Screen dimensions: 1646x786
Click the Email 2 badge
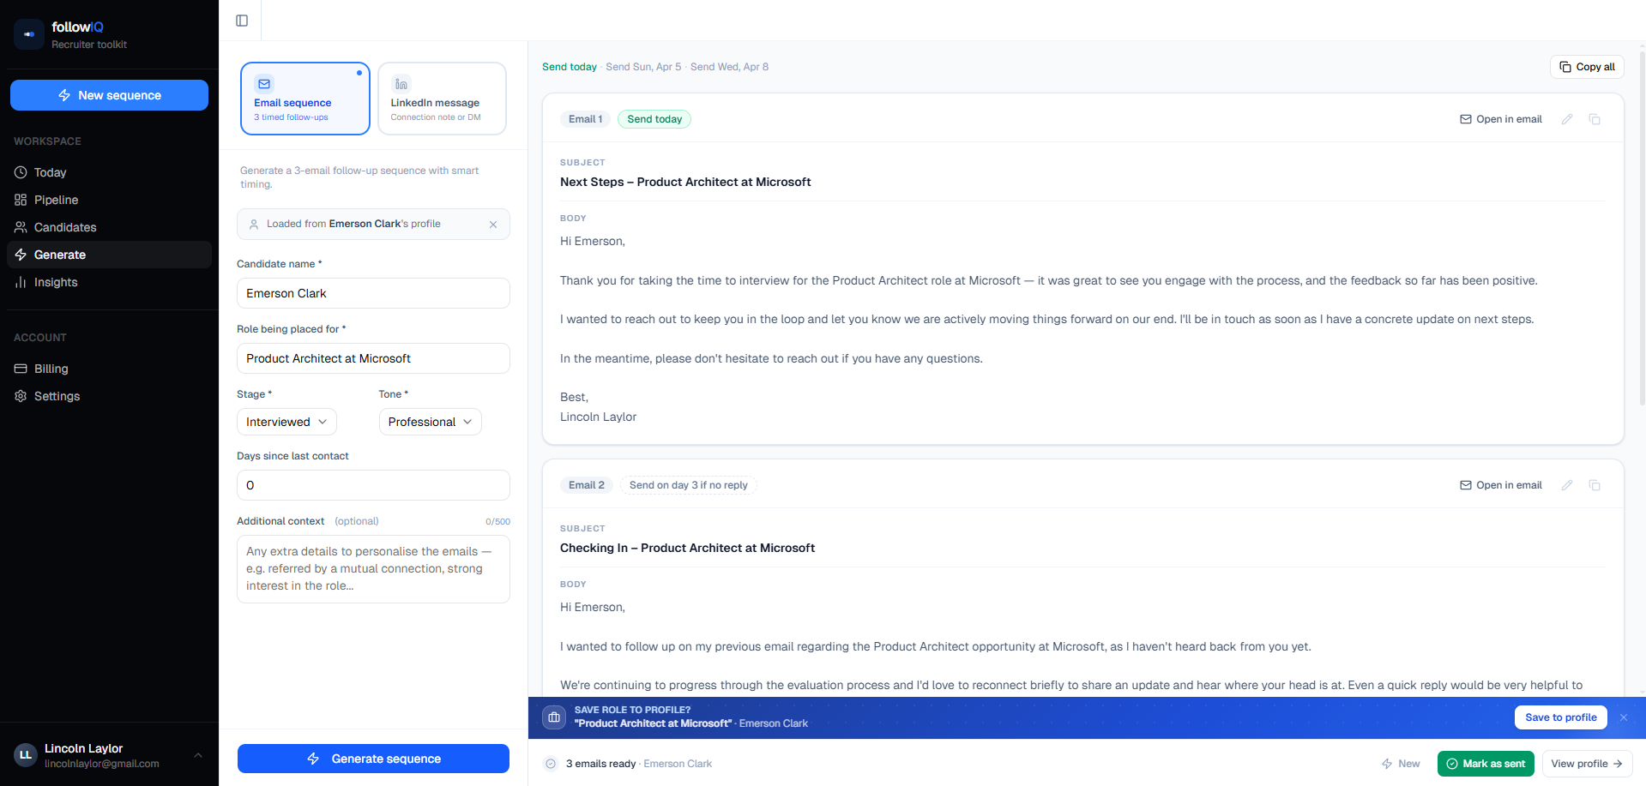(x=587, y=485)
